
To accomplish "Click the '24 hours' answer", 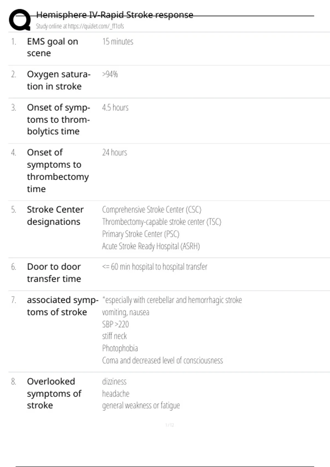I will coord(115,152).
